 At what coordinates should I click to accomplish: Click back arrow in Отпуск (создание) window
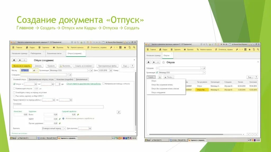click(20, 60)
